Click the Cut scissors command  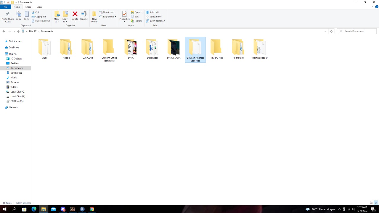click(x=35, y=12)
